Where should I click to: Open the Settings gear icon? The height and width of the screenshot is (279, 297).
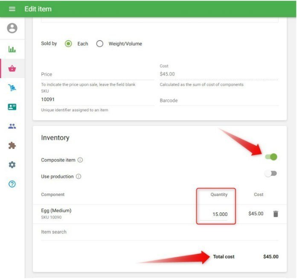12,165
